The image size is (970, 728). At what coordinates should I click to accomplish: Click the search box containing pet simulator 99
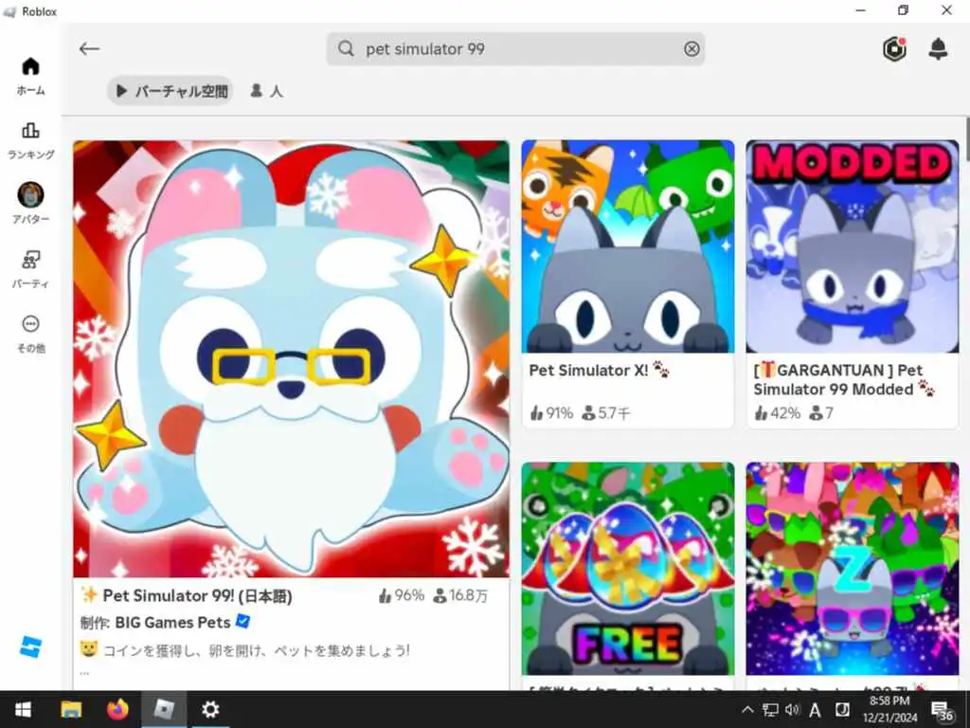tap(515, 49)
